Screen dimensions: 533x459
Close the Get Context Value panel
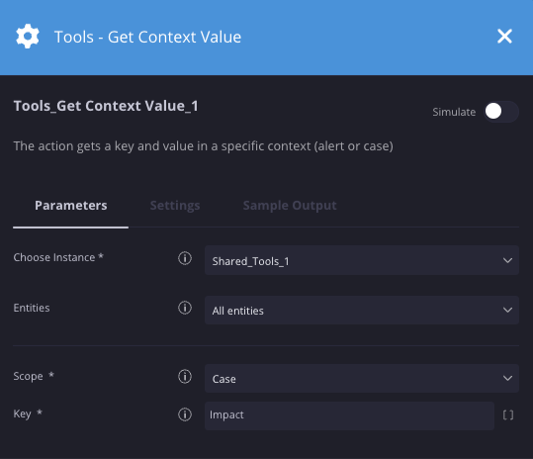[x=504, y=37]
